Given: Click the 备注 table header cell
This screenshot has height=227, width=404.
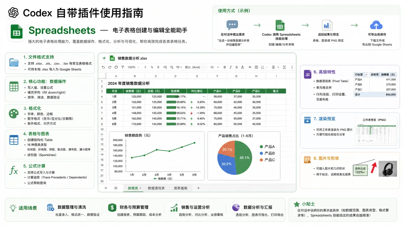Looking at the screenshot, I should click(x=276, y=91).
